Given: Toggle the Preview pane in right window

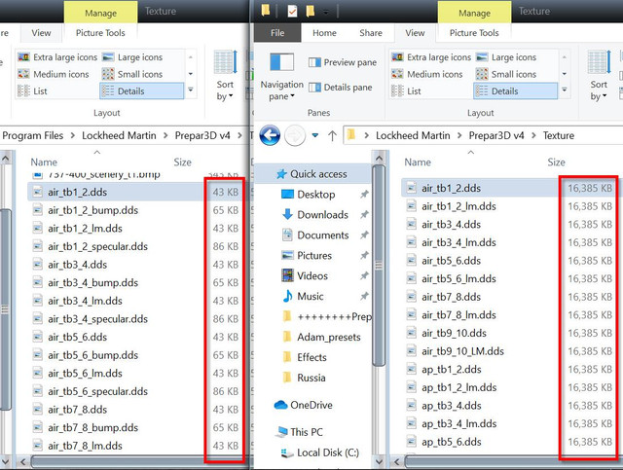Looking at the screenshot, I should (343, 62).
